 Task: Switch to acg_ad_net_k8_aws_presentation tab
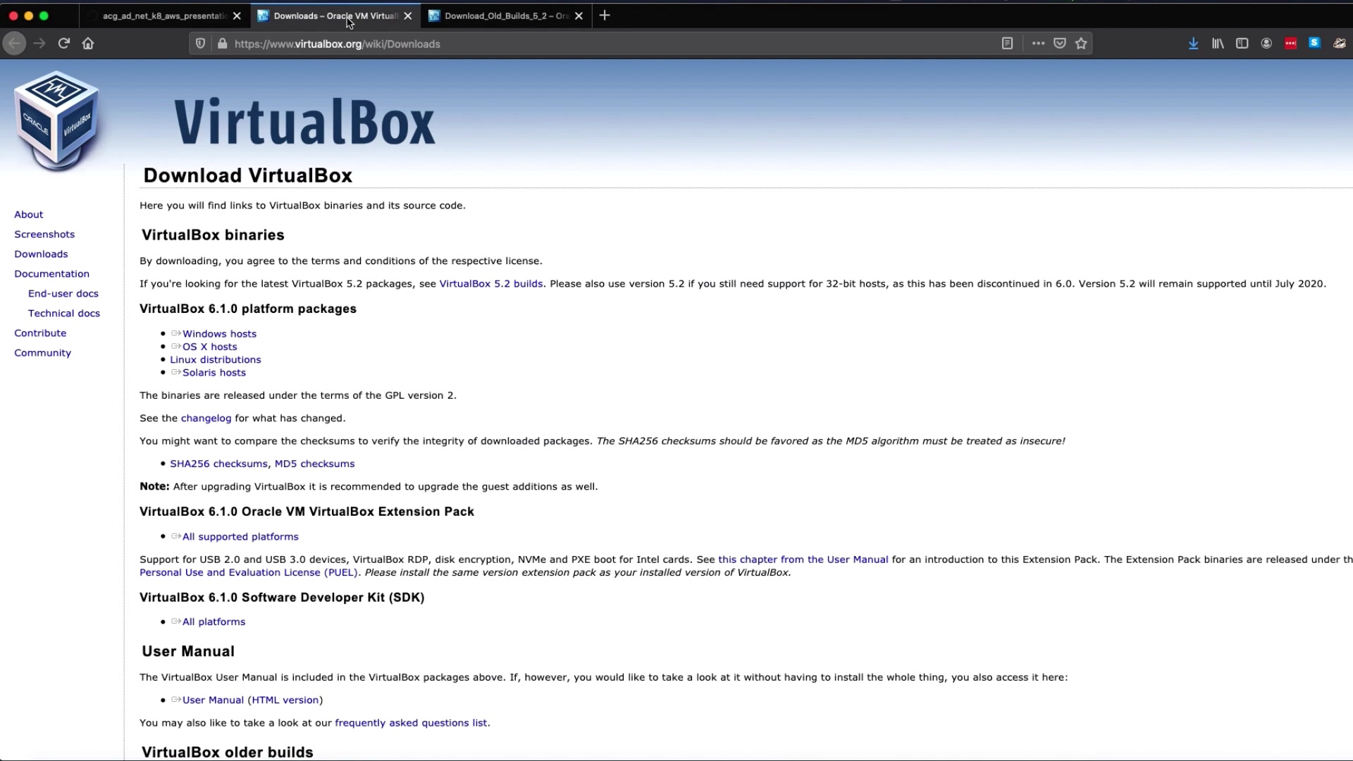click(163, 16)
